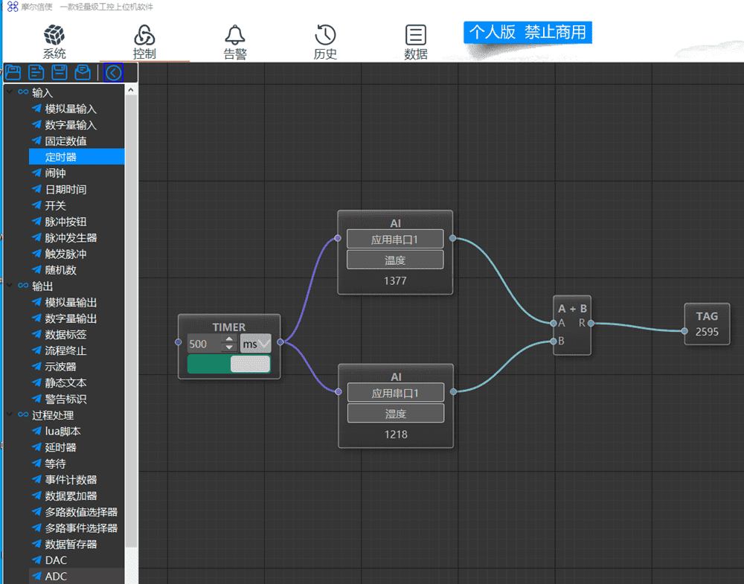Collapse the 过程处理 tree group

10,415
